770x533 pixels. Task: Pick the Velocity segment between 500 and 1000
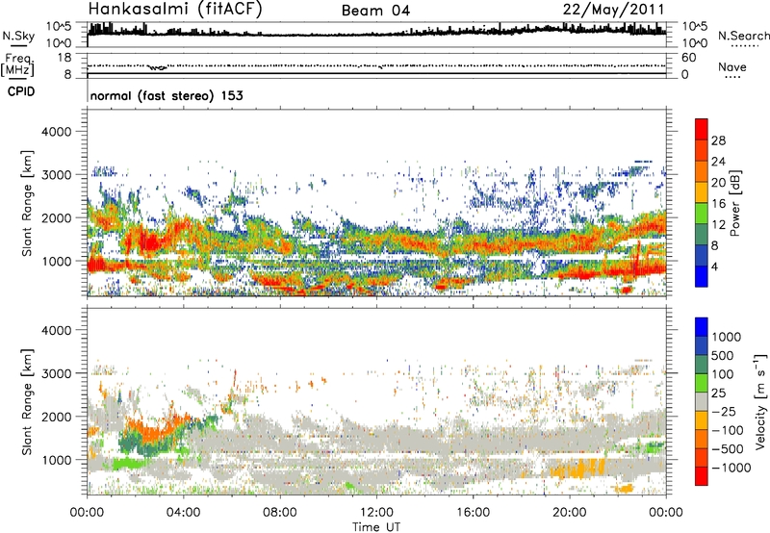pos(702,345)
